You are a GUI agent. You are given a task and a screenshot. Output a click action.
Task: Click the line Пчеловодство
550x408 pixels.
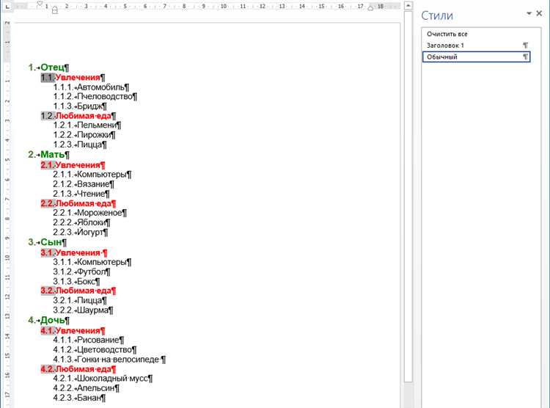pyautogui.click(x=95, y=97)
